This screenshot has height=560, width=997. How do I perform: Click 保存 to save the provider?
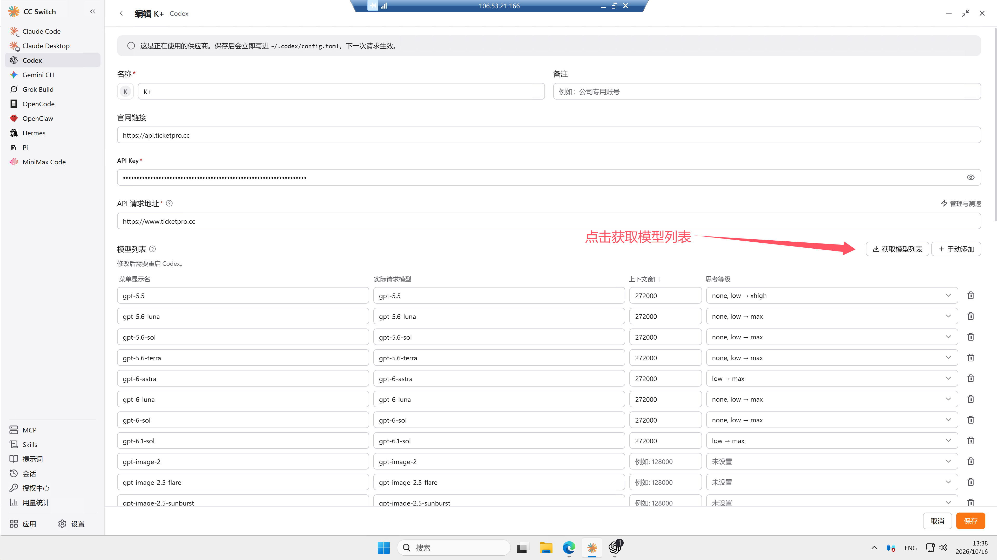970,521
